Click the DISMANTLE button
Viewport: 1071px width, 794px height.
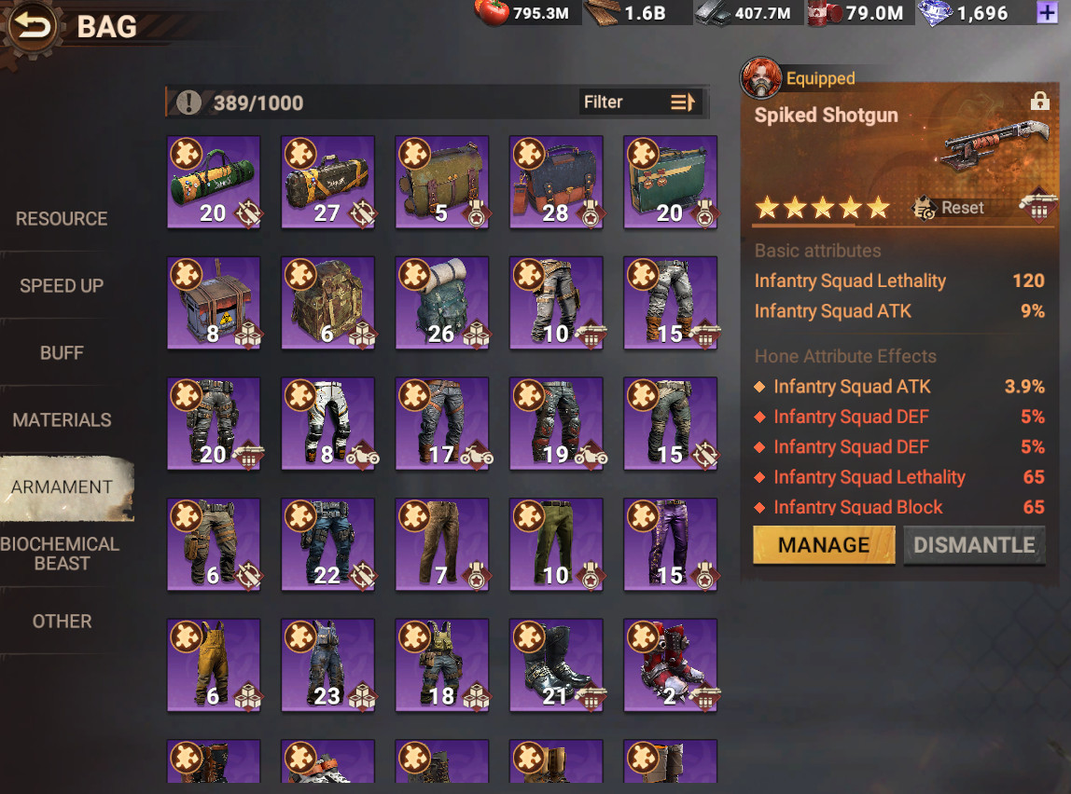pyautogui.click(x=974, y=544)
